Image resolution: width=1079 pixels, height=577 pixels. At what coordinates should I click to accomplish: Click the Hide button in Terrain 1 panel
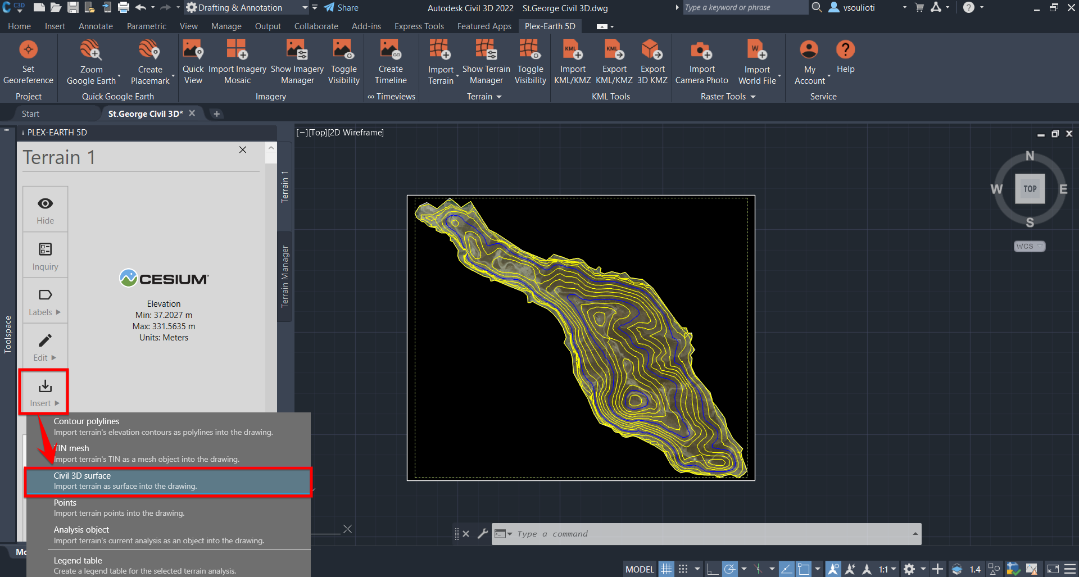click(x=45, y=208)
